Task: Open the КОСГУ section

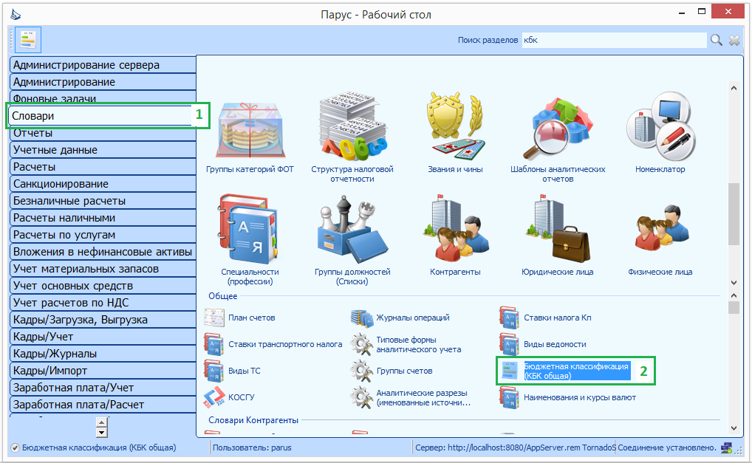Action: pos(229,397)
